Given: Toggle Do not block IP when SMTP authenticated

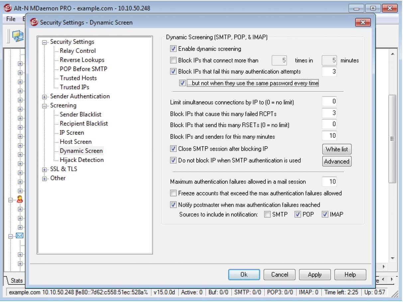Looking at the screenshot, I should point(173,160).
